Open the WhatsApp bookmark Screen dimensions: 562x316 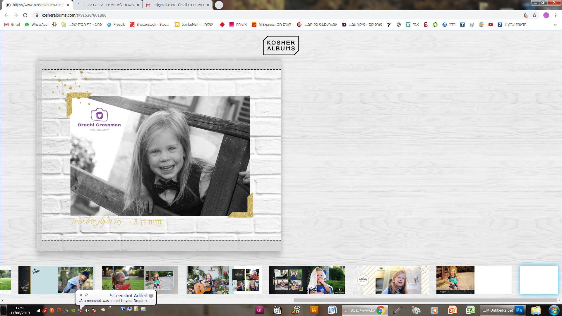[x=36, y=25]
